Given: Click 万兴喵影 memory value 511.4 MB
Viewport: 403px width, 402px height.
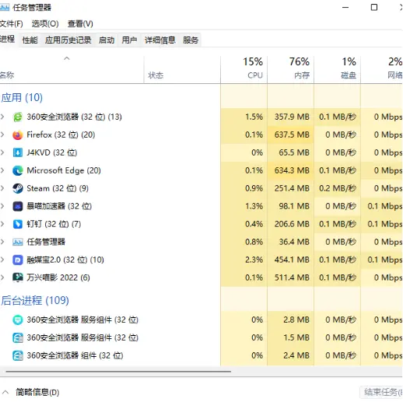Looking at the screenshot, I should point(292,278).
